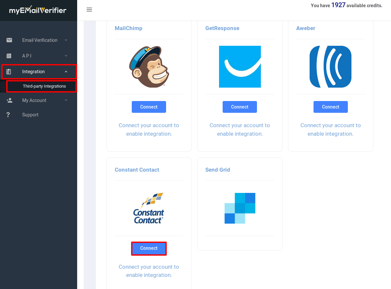Screen dimensions: 391x289
Task: Click the myEmailVerifier logo
Action: tap(38, 10)
